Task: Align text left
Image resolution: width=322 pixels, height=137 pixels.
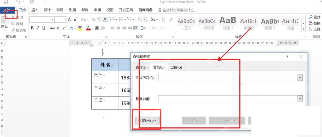Action: [112, 28]
